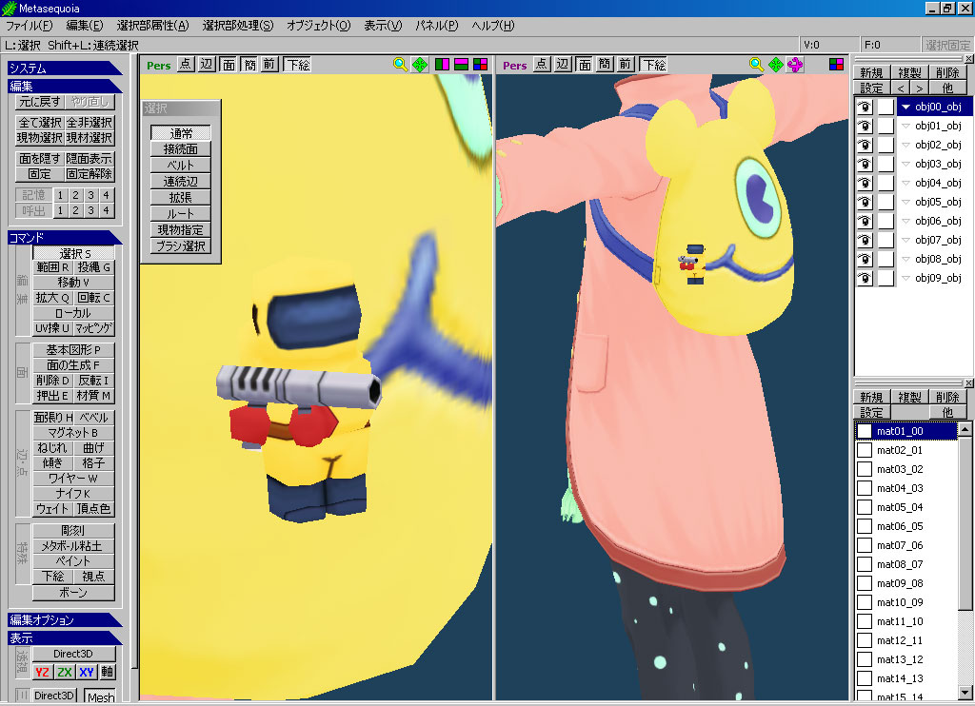Viewport: 975px width, 706px height.
Task: Toggle the eye icon for obj03_obj
Action: [865, 164]
